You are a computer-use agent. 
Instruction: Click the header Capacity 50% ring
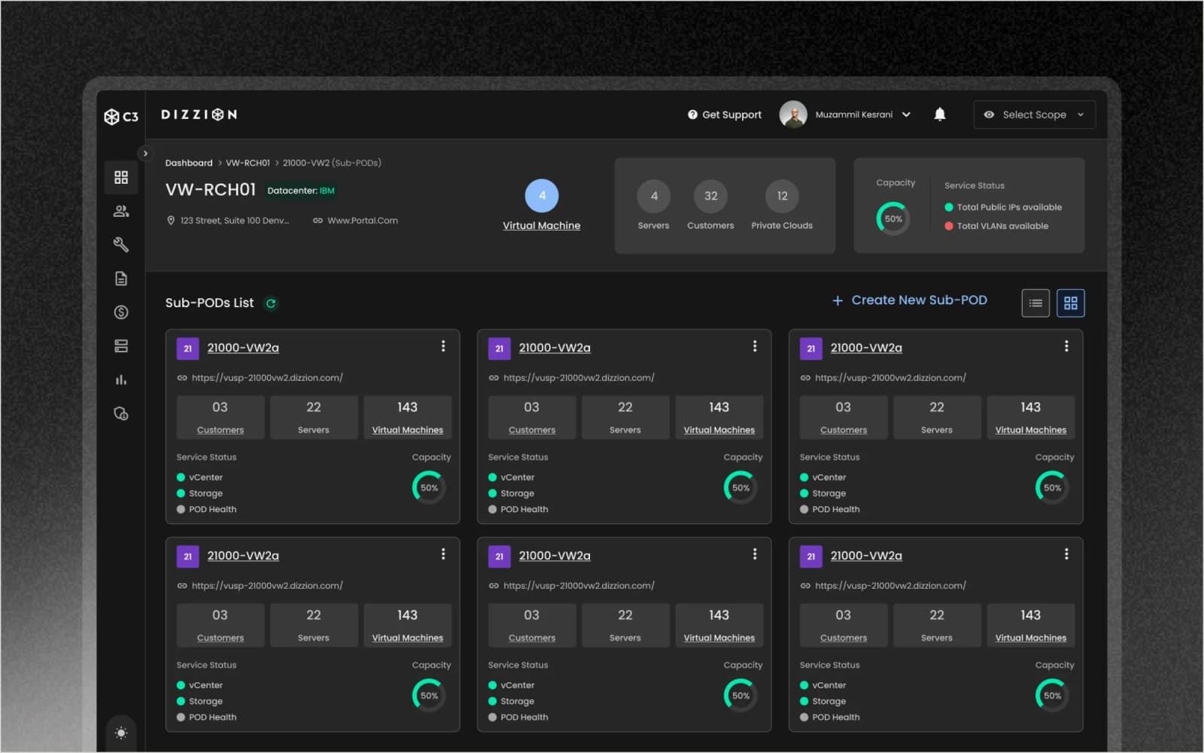pos(893,219)
